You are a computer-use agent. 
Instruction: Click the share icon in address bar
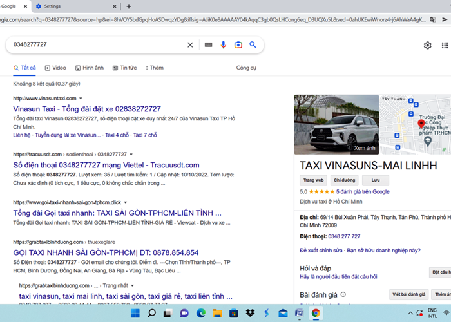tap(445, 19)
